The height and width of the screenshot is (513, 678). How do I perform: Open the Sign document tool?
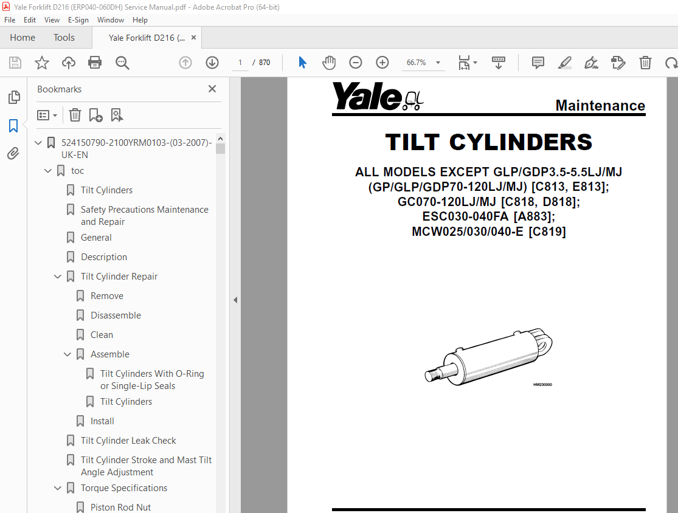591,63
